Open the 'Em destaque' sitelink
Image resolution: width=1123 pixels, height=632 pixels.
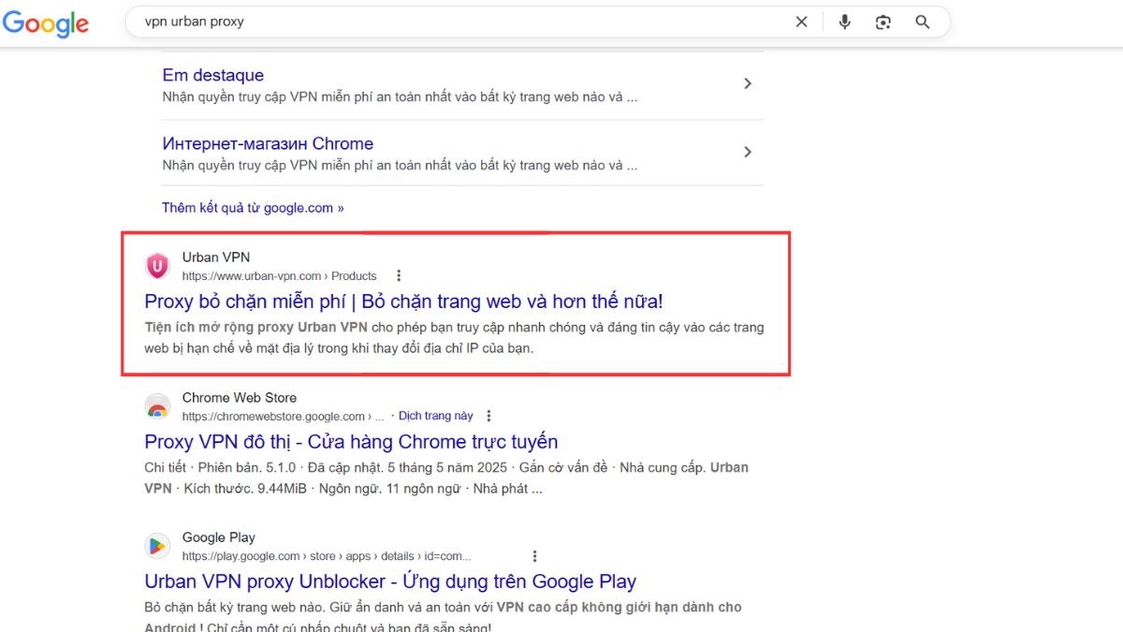pos(213,75)
